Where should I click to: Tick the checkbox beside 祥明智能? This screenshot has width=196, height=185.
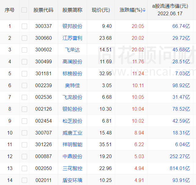tap(24, 145)
